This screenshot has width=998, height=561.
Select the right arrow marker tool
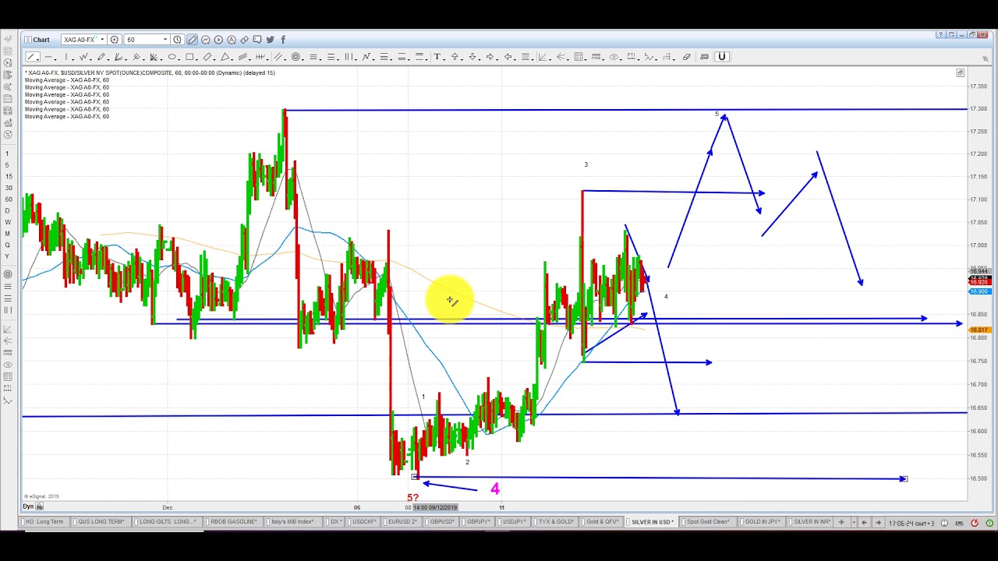[x=490, y=56]
